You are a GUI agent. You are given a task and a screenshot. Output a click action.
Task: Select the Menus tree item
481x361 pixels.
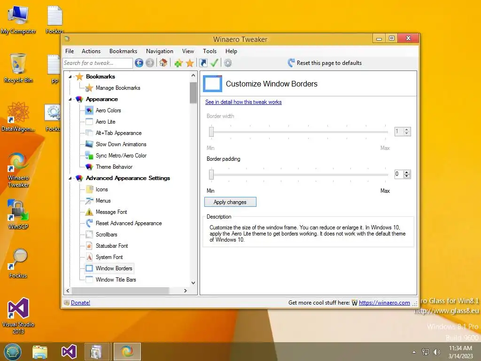point(103,201)
